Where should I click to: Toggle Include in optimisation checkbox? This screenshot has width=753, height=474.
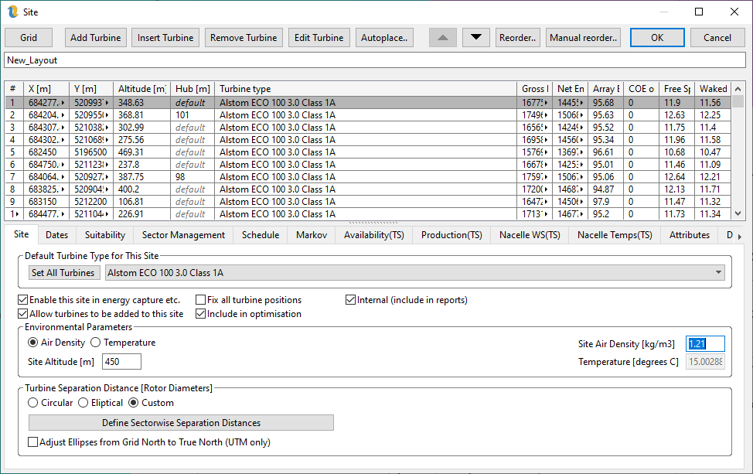(201, 314)
